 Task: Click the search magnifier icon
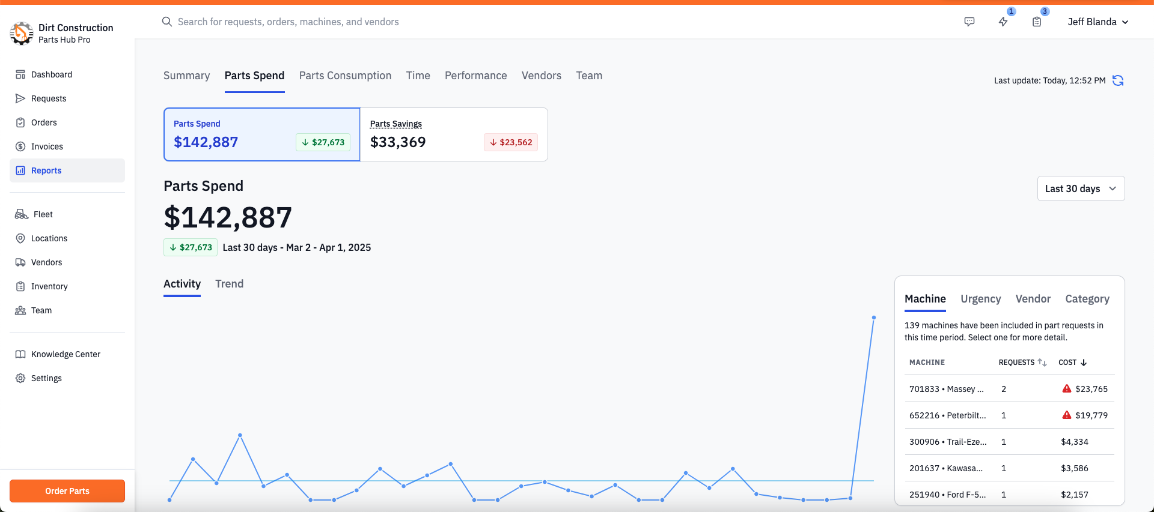167,22
